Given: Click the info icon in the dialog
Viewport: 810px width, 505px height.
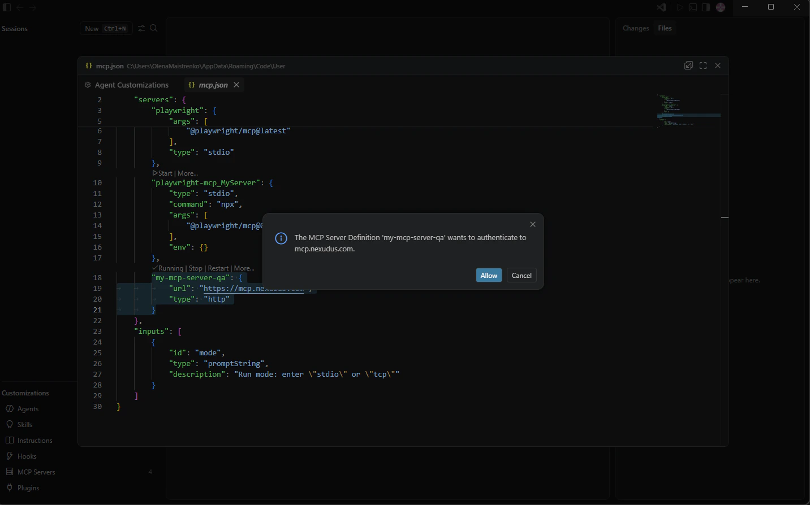Looking at the screenshot, I should (281, 238).
